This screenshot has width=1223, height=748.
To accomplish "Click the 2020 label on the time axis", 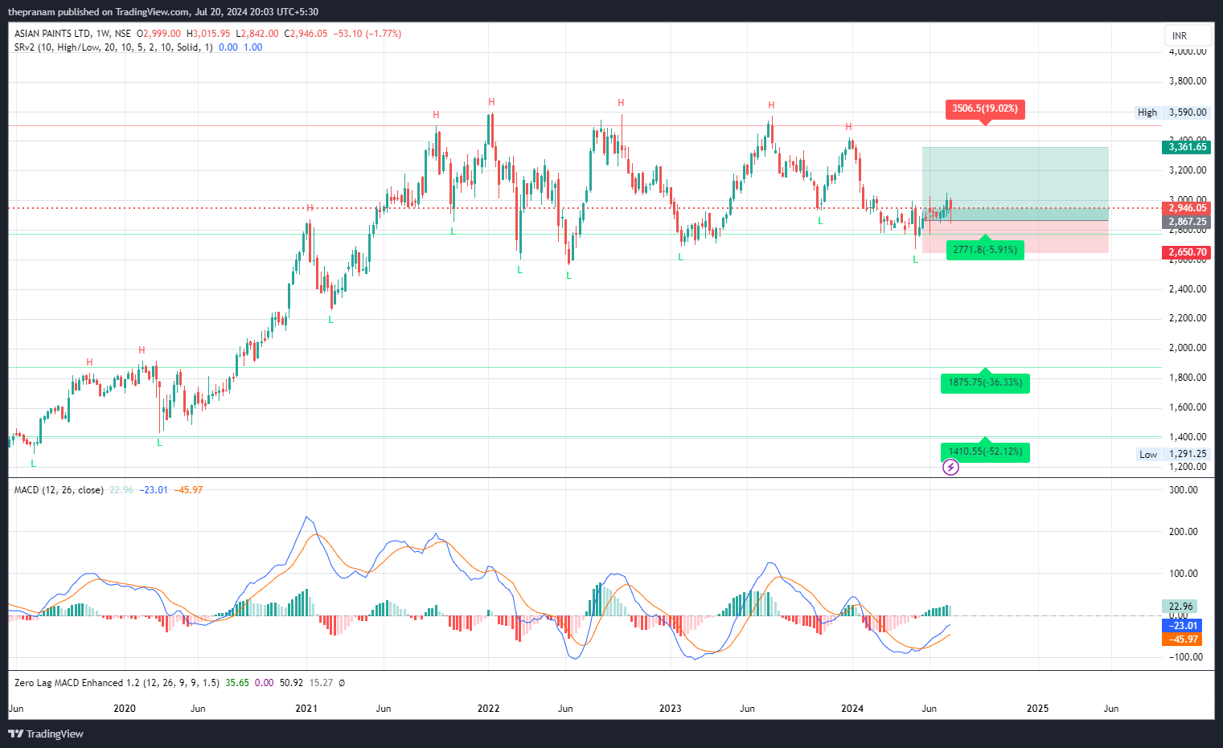I will click(125, 709).
